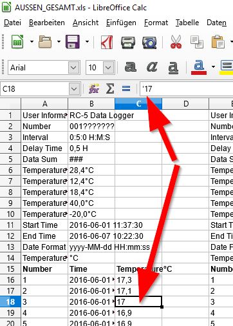This screenshot has height=326, width=233.
Task: Open the Einfügen menu
Action: (x=121, y=23)
